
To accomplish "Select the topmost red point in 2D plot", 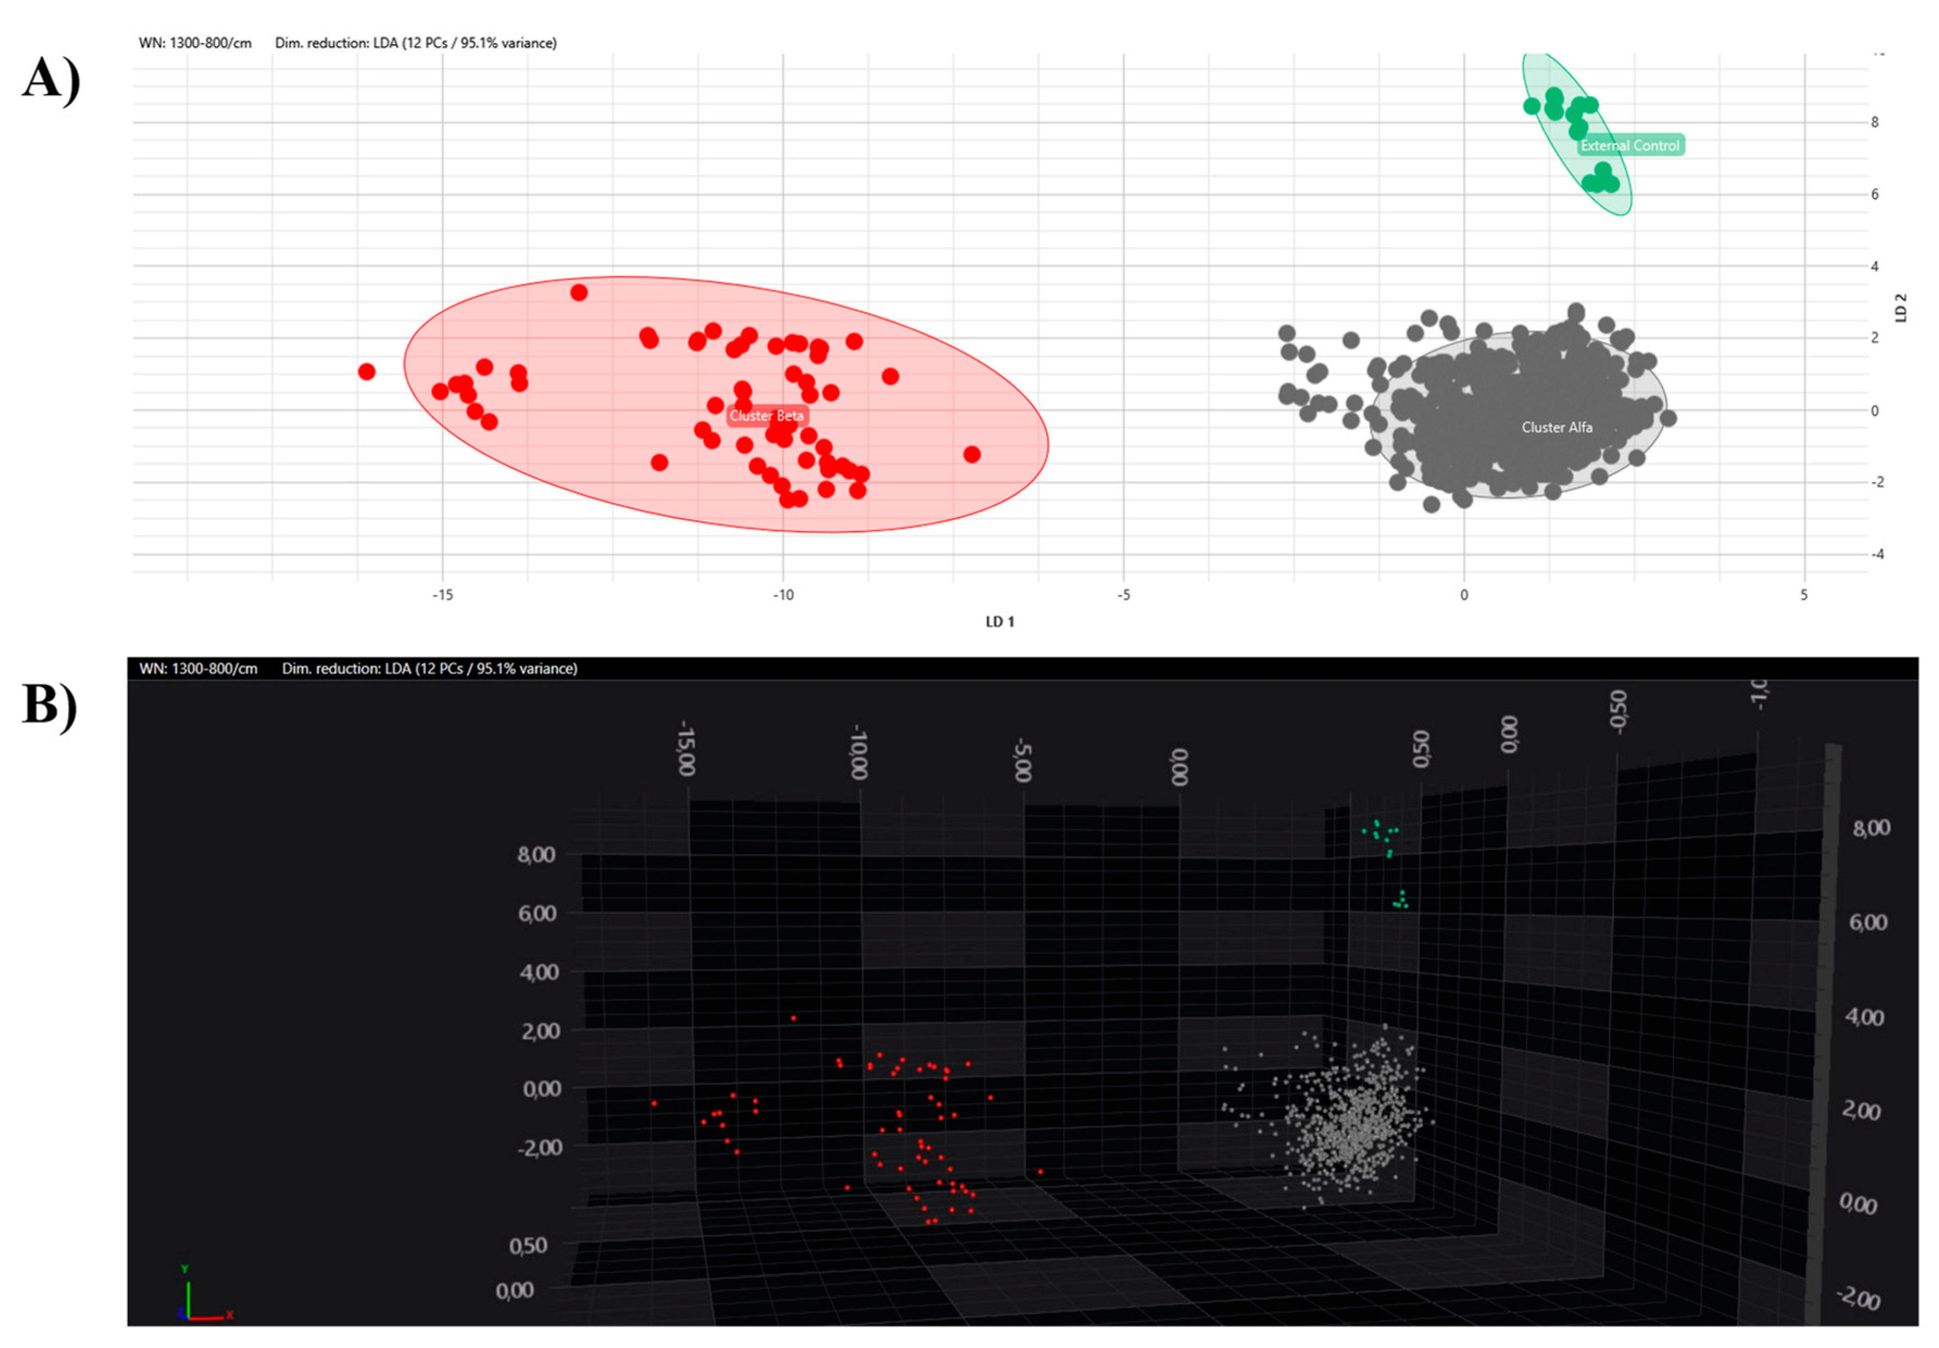I will pos(578,293).
